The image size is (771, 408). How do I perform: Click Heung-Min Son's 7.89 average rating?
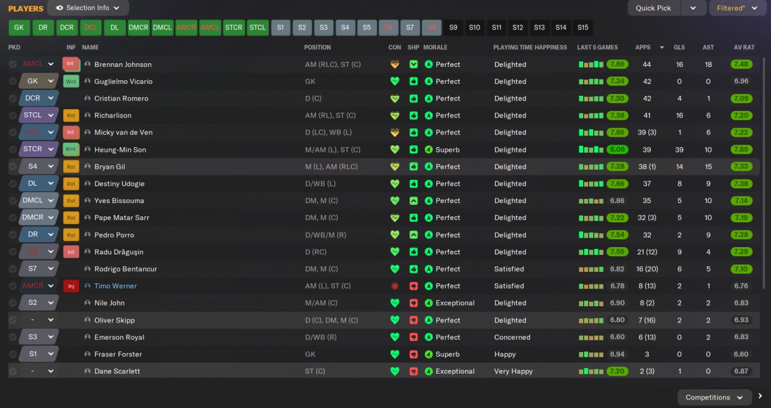pos(741,149)
